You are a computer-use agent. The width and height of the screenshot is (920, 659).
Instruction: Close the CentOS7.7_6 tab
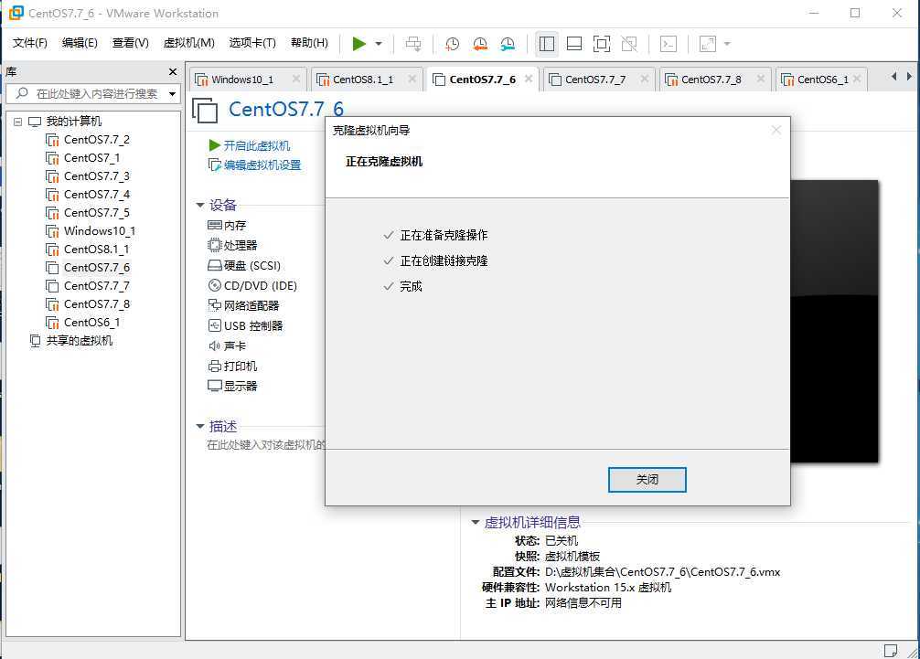pyautogui.click(x=529, y=79)
